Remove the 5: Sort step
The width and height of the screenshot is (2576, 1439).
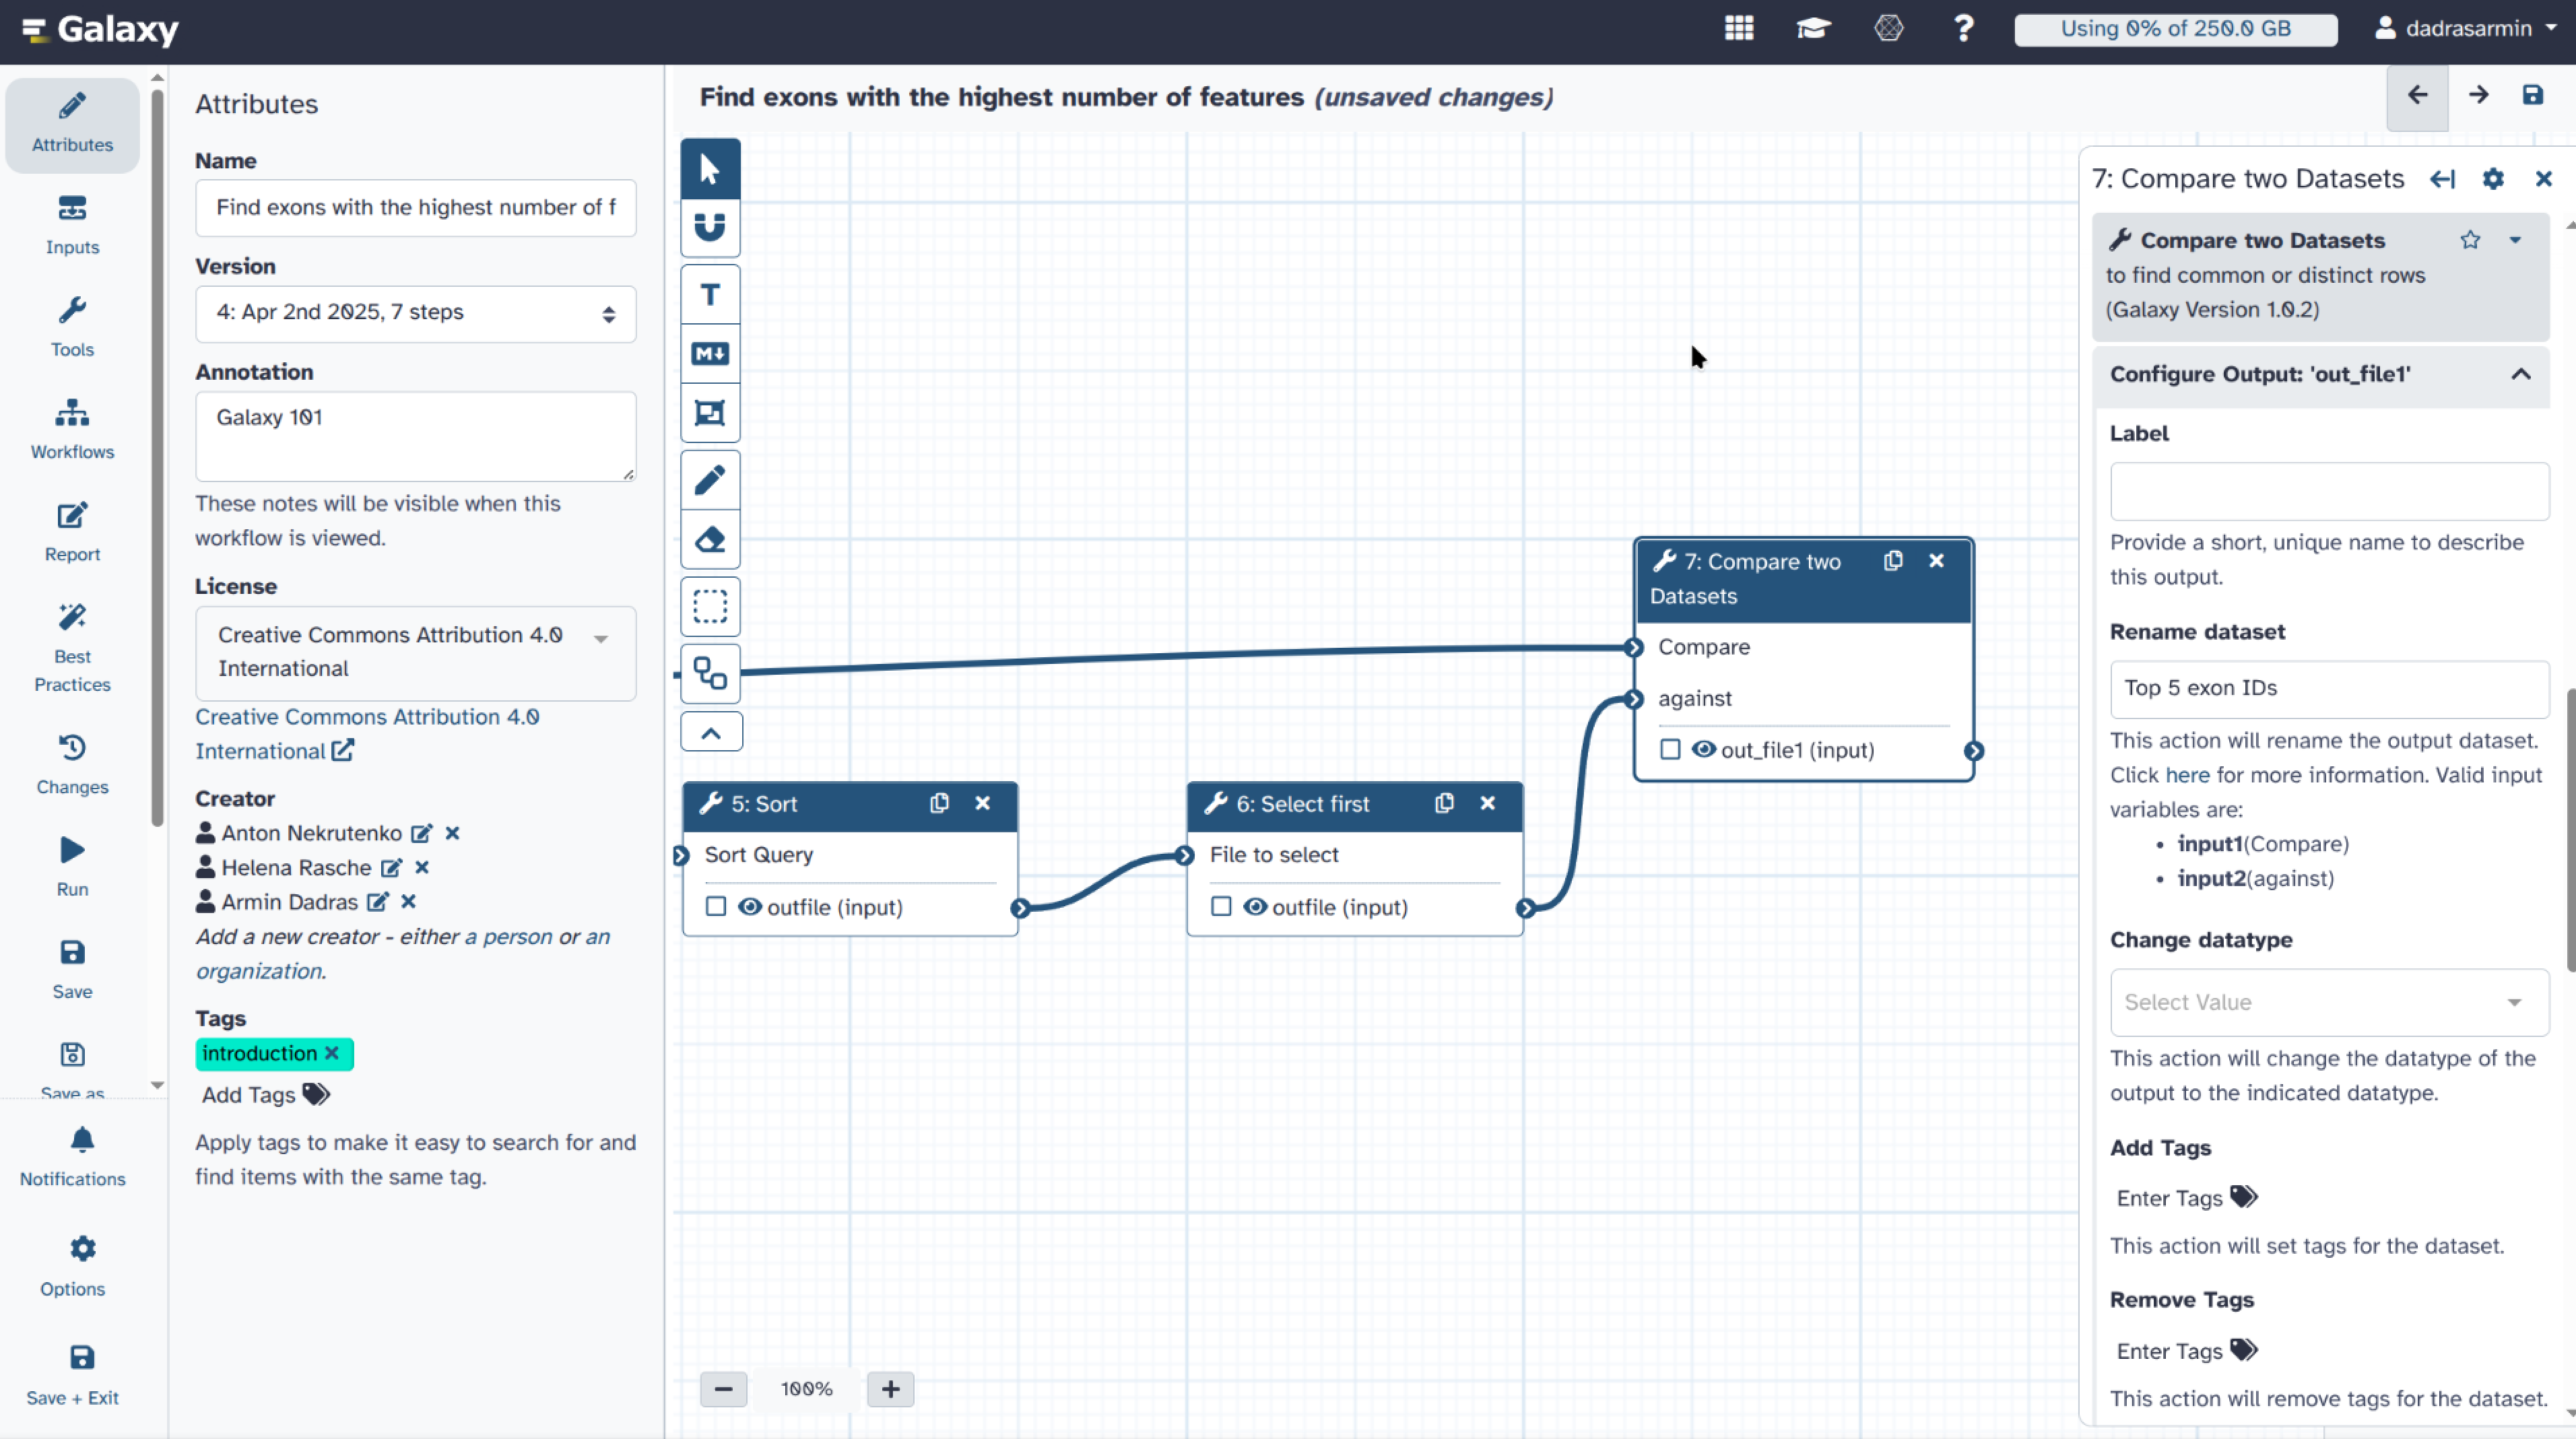(x=983, y=803)
